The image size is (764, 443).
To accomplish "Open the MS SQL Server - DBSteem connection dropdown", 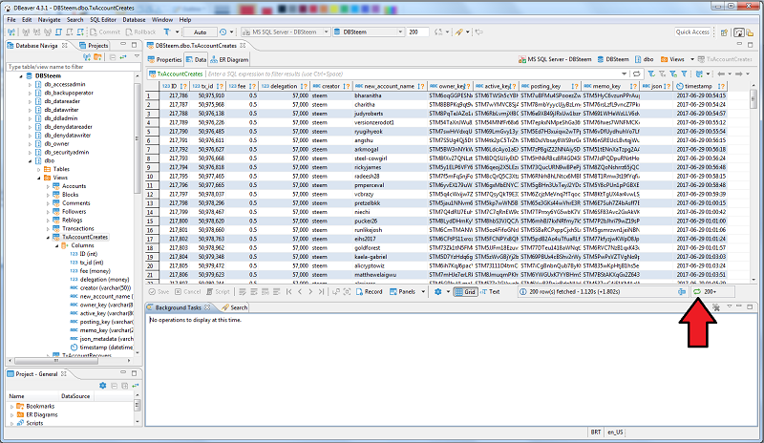I will coord(326,32).
